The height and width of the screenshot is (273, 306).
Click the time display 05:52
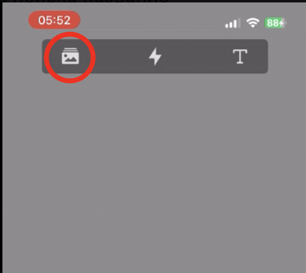54,20
